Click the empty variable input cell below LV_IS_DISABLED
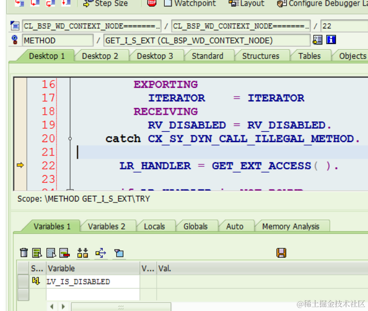Viewport: 368px width, 311px height. 93,294
